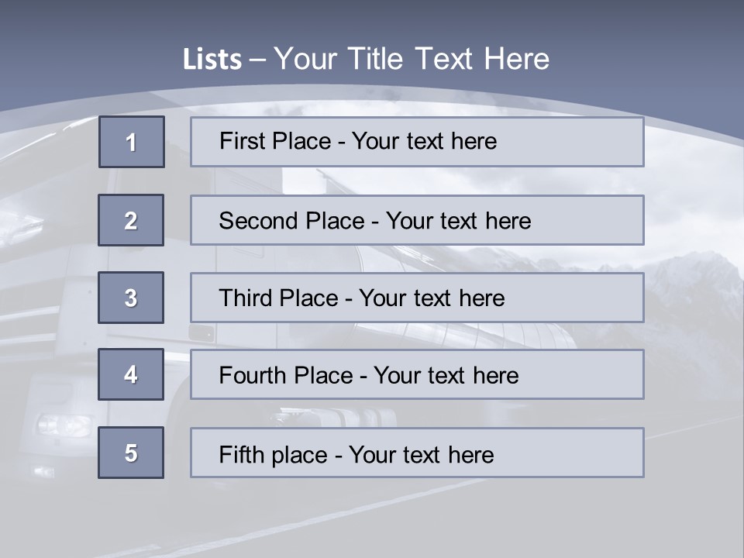Click the number 3 box
The width and height of the screenshot is (744, 558).
click(131, 298)
